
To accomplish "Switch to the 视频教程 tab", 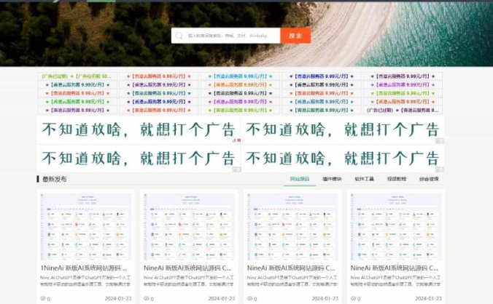I will click(397, 179).
